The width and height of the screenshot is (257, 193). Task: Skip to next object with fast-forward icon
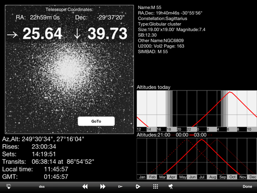(102, 186)
